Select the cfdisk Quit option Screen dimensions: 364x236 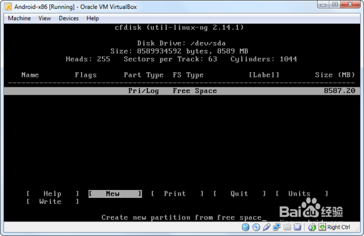240,193
